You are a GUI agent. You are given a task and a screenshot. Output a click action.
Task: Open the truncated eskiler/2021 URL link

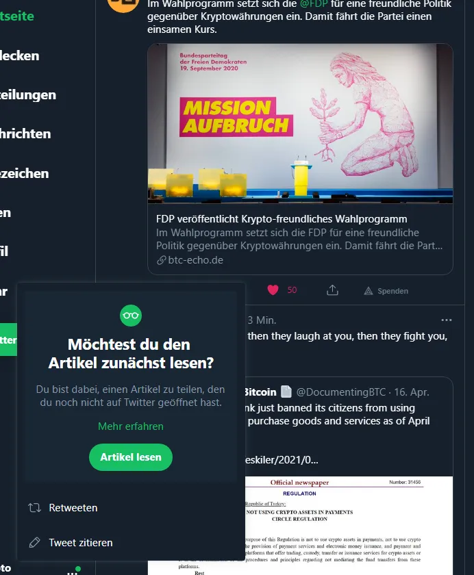[282, 460]
